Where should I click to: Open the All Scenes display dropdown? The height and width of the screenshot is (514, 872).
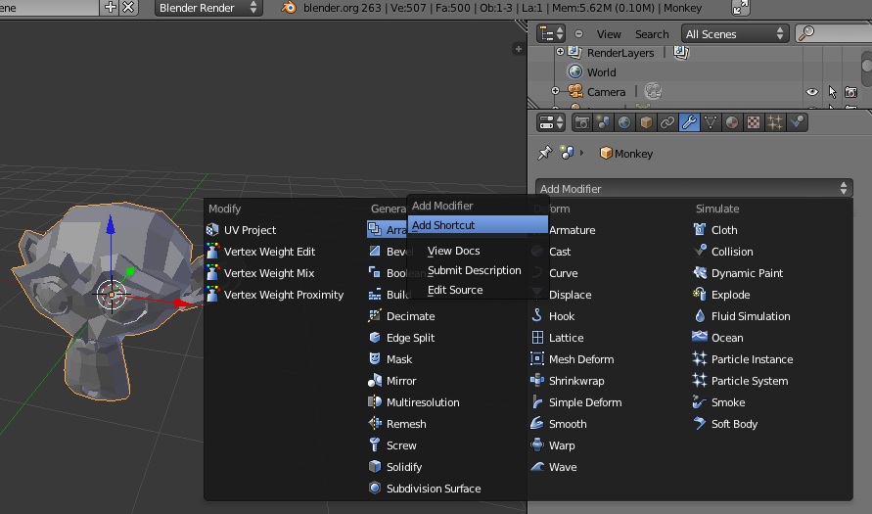pos(735,34)
